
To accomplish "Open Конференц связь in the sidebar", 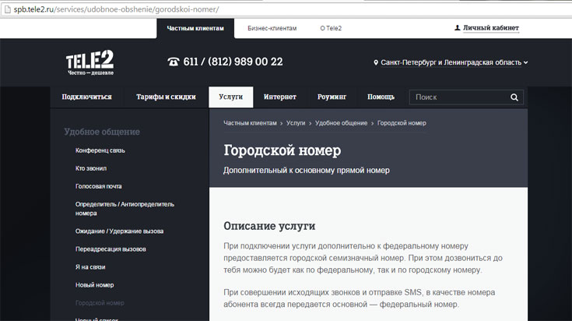I will coord(100,150).
